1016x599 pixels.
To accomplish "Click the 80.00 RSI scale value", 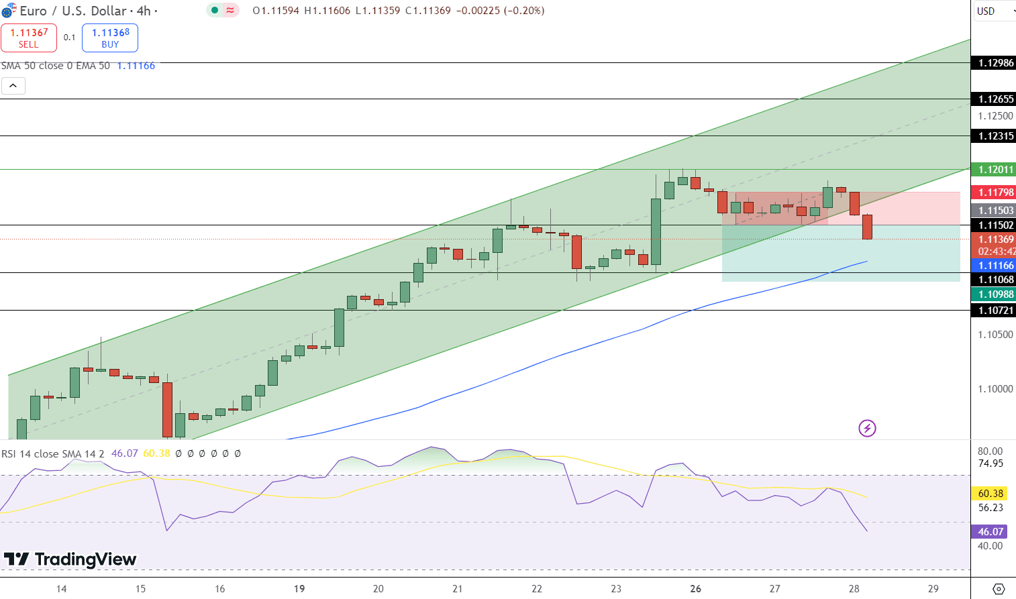I will [990, 451].
